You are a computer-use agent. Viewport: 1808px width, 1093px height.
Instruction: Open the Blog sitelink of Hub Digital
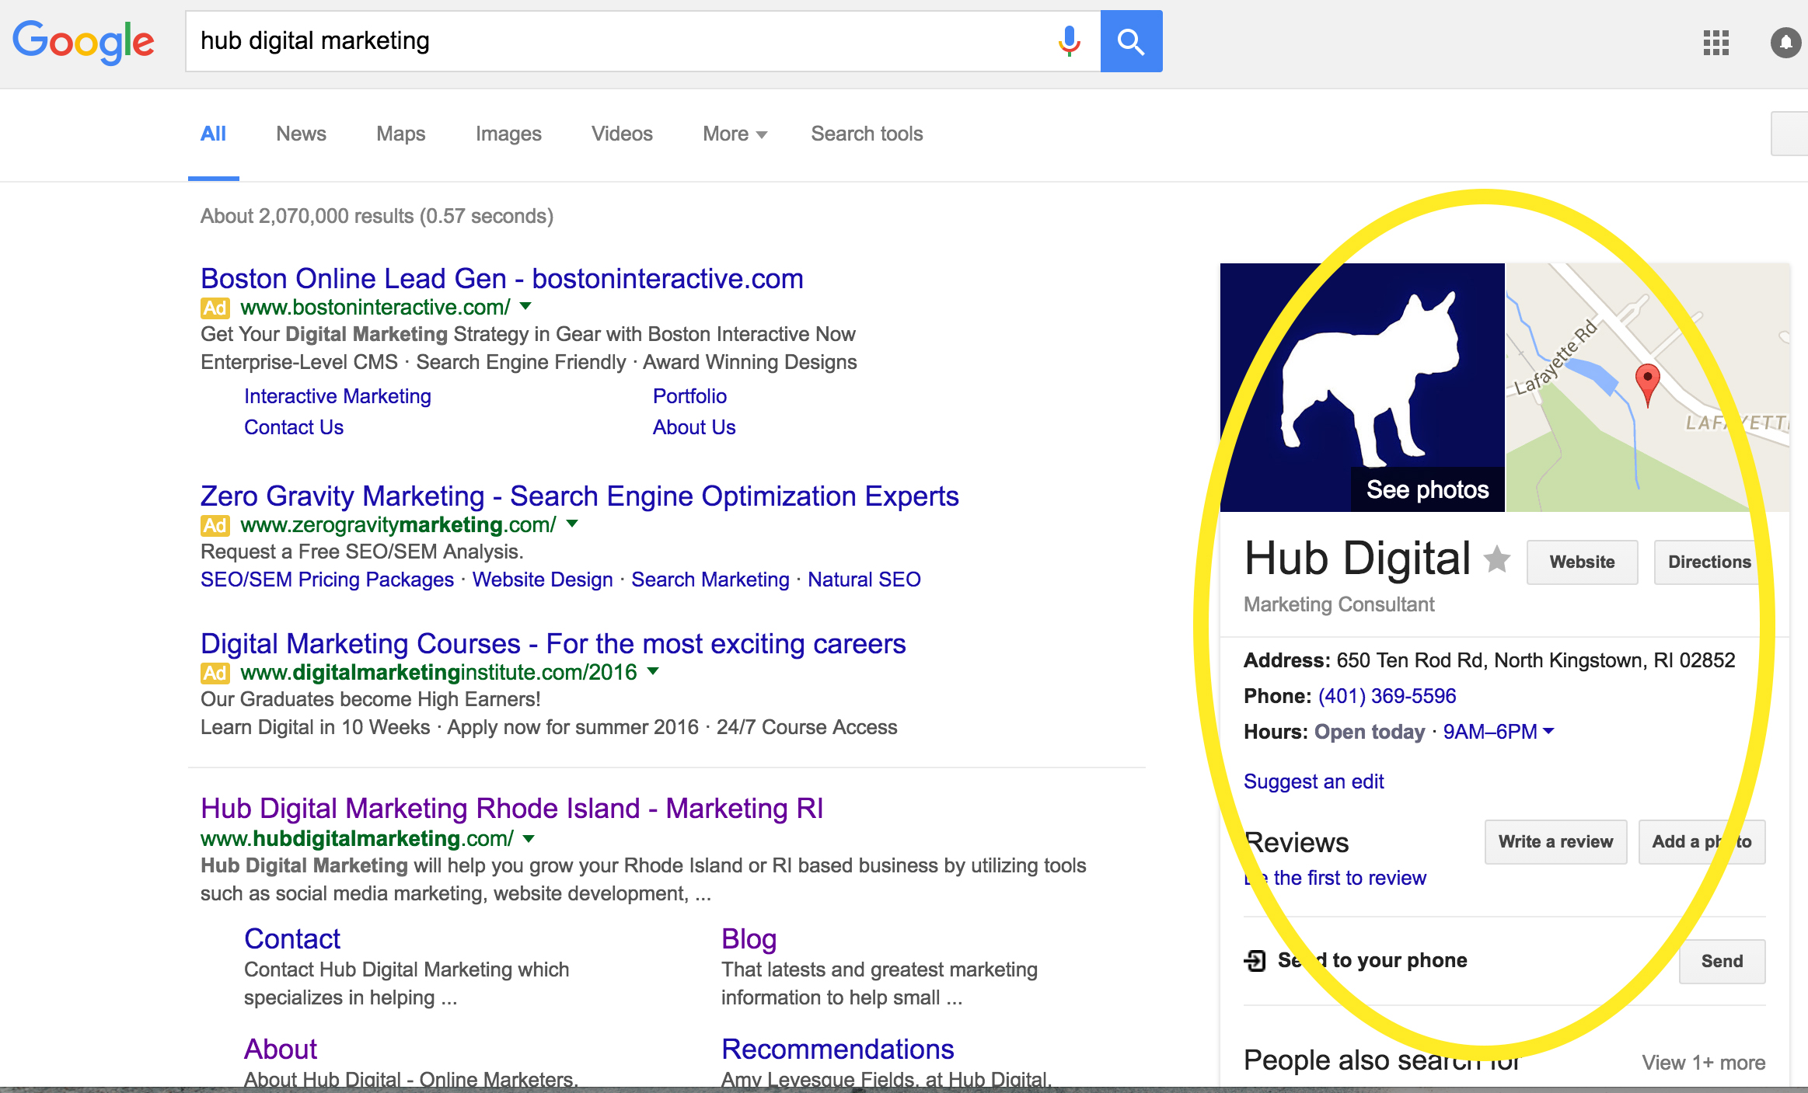pyautogui.click(x=749, y=938)
